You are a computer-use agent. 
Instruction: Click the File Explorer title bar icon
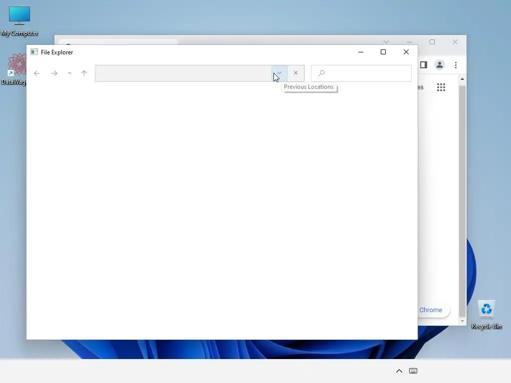(34, 52)
